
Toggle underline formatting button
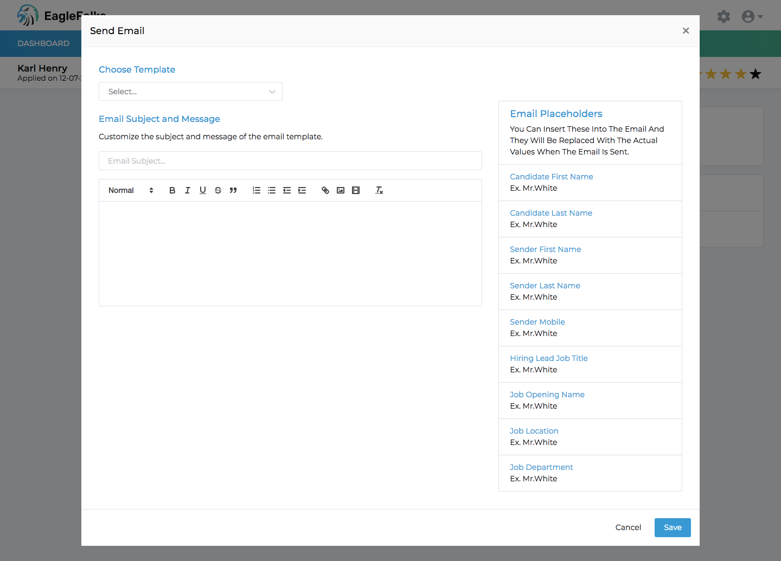203,190
